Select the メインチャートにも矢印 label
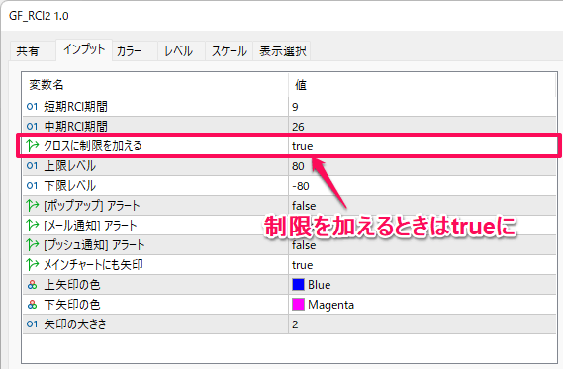The height and width of the screenshot is (369, 563). click(93, 264)
